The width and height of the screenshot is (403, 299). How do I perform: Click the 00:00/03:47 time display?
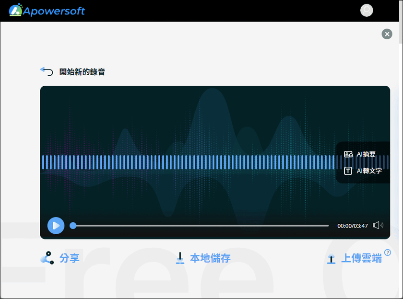[352, 226]
